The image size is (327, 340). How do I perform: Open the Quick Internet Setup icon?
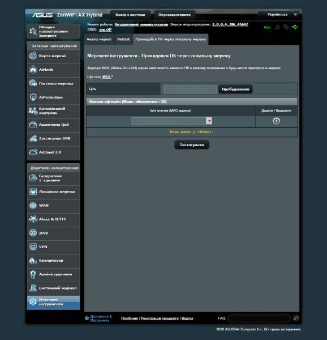33,31
